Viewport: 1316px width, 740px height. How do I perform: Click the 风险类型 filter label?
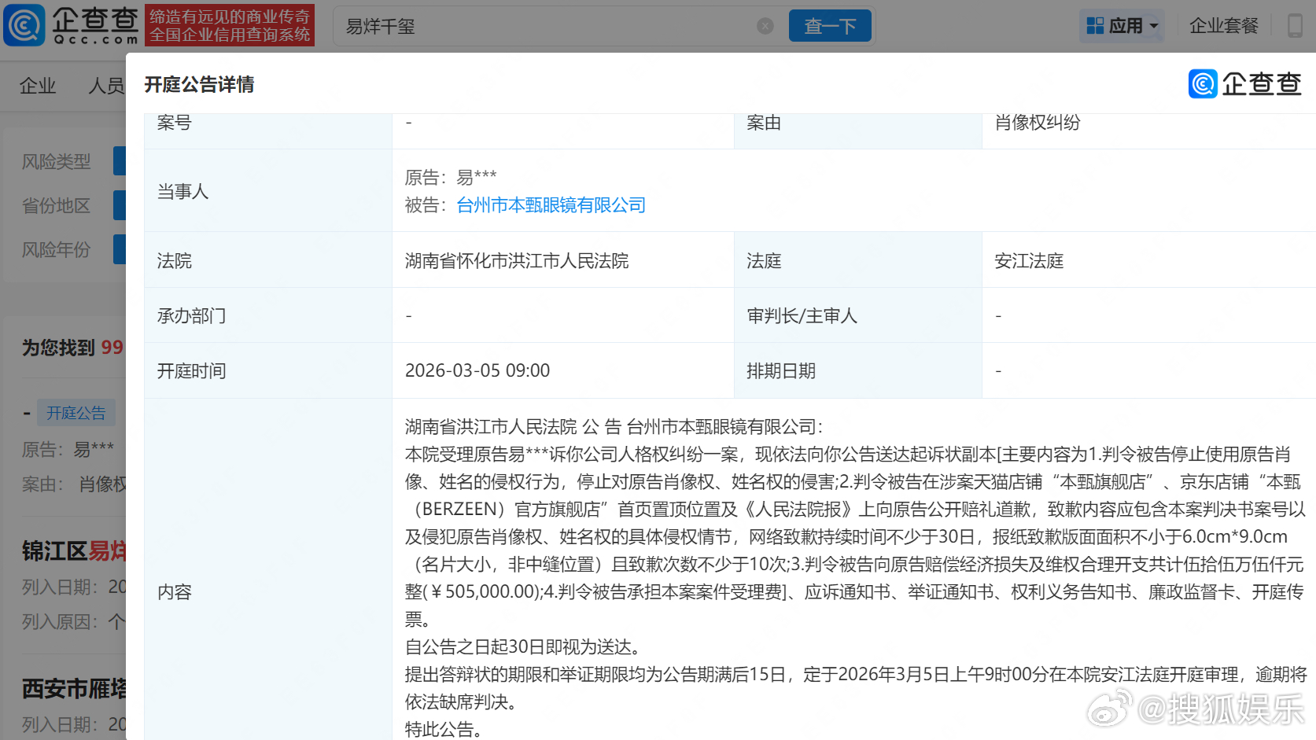(56, 162)
